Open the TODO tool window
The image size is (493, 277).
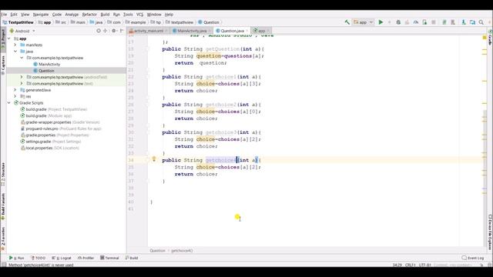[x=39, y=258]
